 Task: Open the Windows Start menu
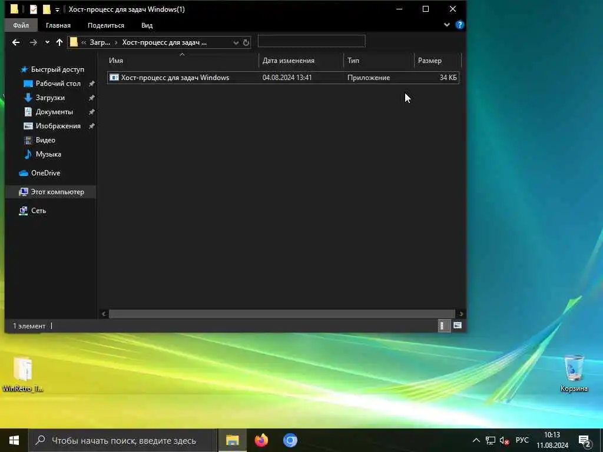(14, 440)
